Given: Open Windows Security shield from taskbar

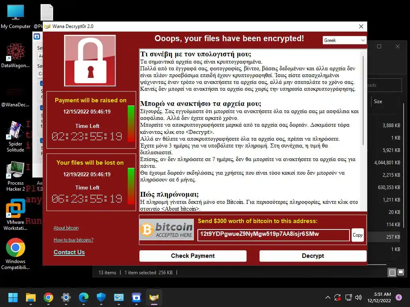Looking at the screenshot, I should [x=101, y=297].
